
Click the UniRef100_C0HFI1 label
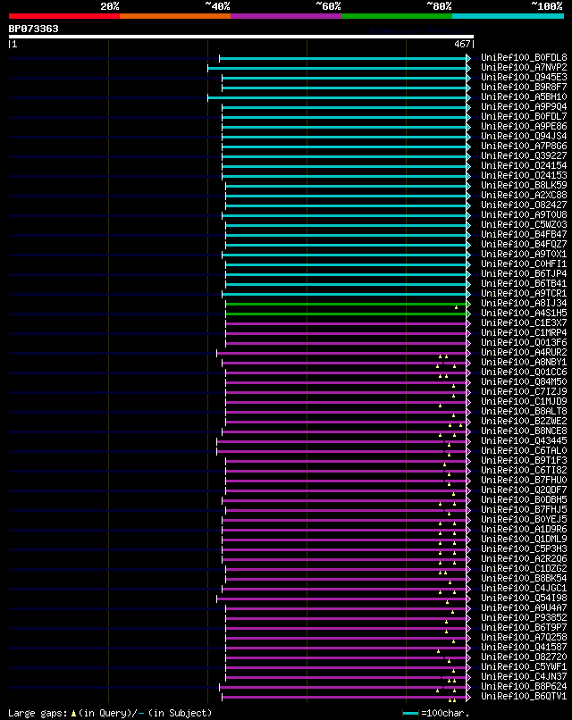coord(524,264)
